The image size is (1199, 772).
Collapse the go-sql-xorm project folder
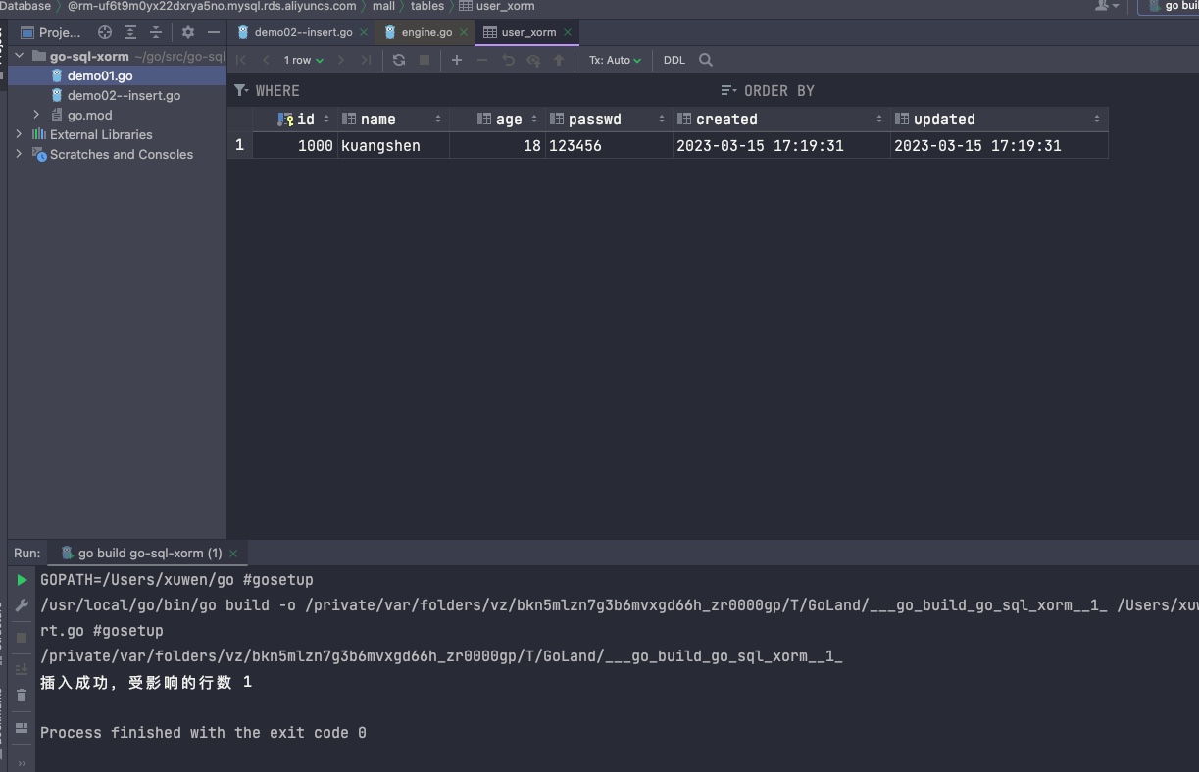tap(19, 56)
